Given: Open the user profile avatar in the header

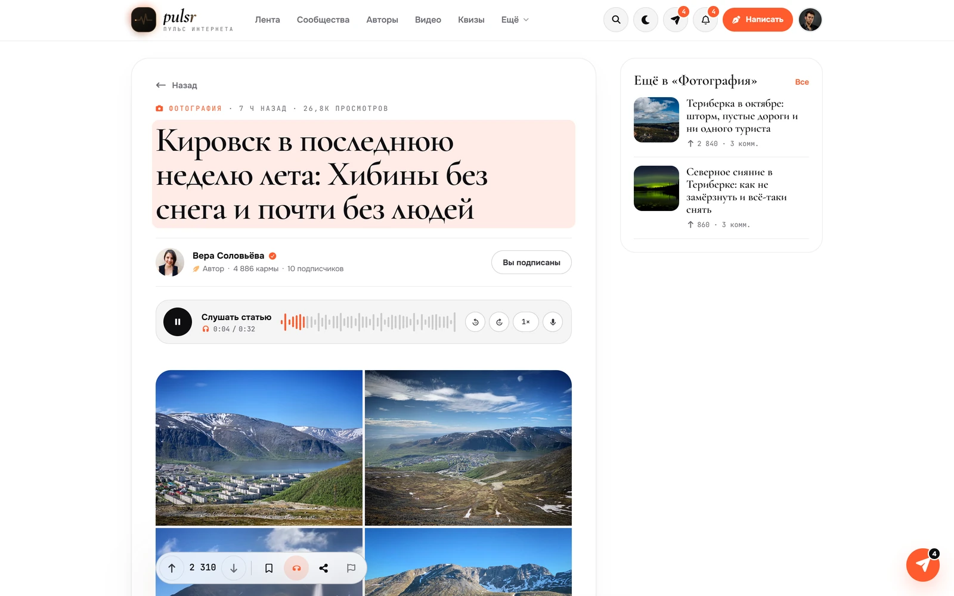Looking at the screenshot, I should click(x=810, y=20).
